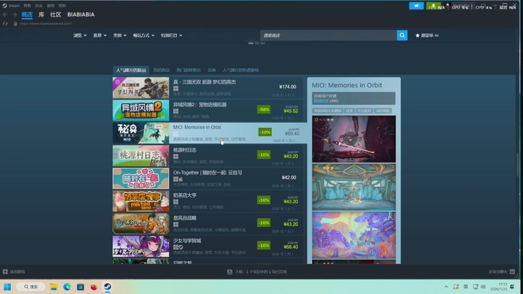The width and height of the screenshot is (523, 294).
Task: Open the 桃源村日志 listing
Action: pos(208,155)
